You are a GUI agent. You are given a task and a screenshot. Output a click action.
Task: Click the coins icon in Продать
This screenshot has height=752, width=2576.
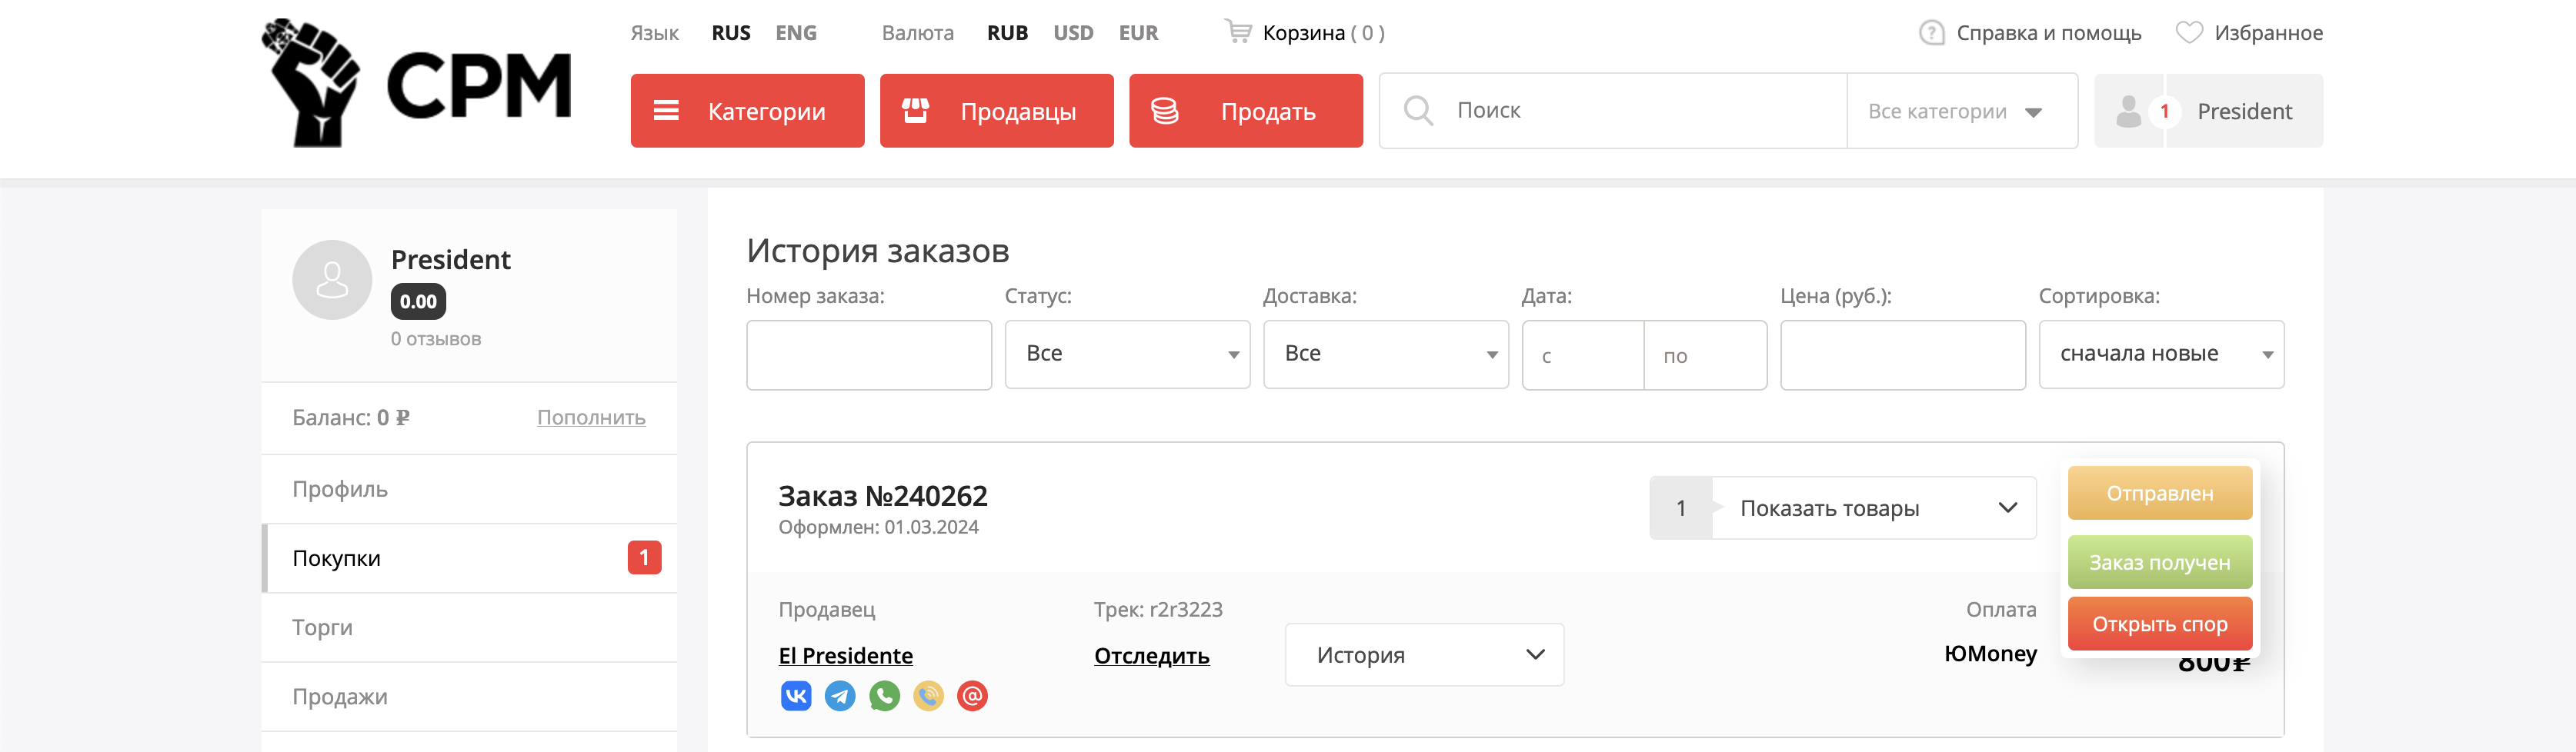point(1164,111)
